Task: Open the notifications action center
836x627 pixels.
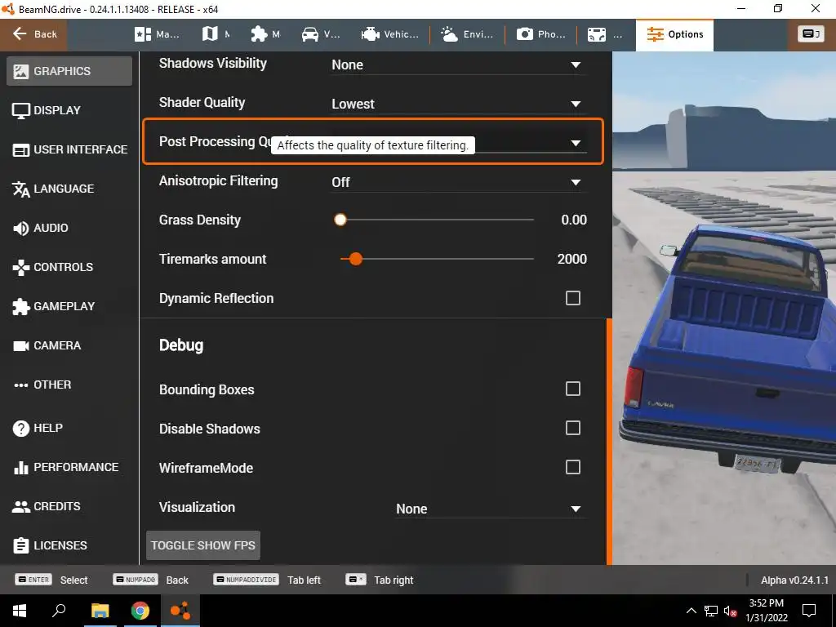Action: tap(809, 611)
